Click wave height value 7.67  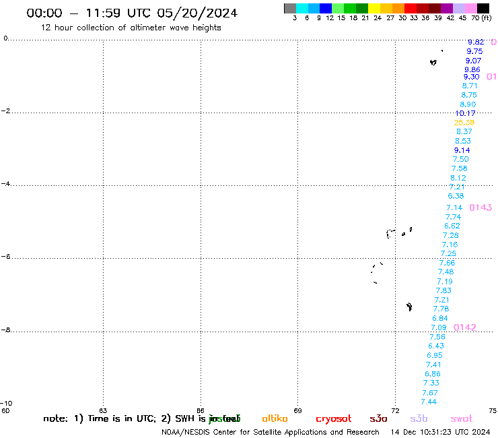point(430,393)
